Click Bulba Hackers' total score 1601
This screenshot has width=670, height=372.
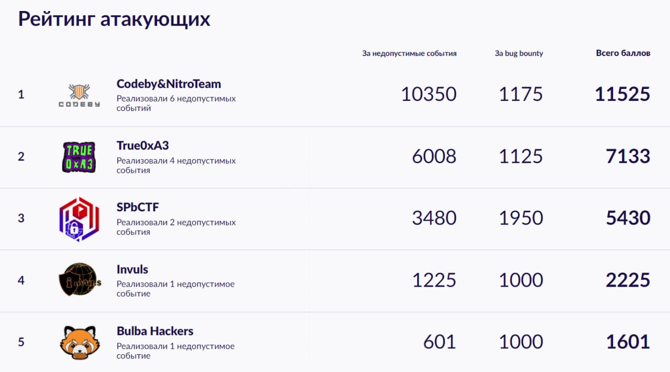628,342
